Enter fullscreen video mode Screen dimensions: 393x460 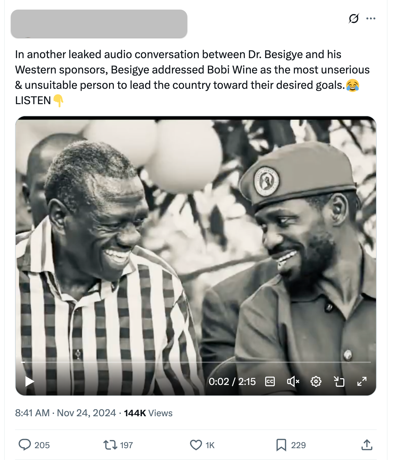point(362,381)
